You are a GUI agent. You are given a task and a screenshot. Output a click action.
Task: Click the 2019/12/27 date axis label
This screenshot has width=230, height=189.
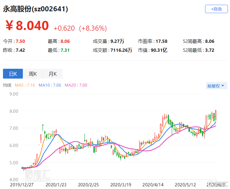coord(22,185)
